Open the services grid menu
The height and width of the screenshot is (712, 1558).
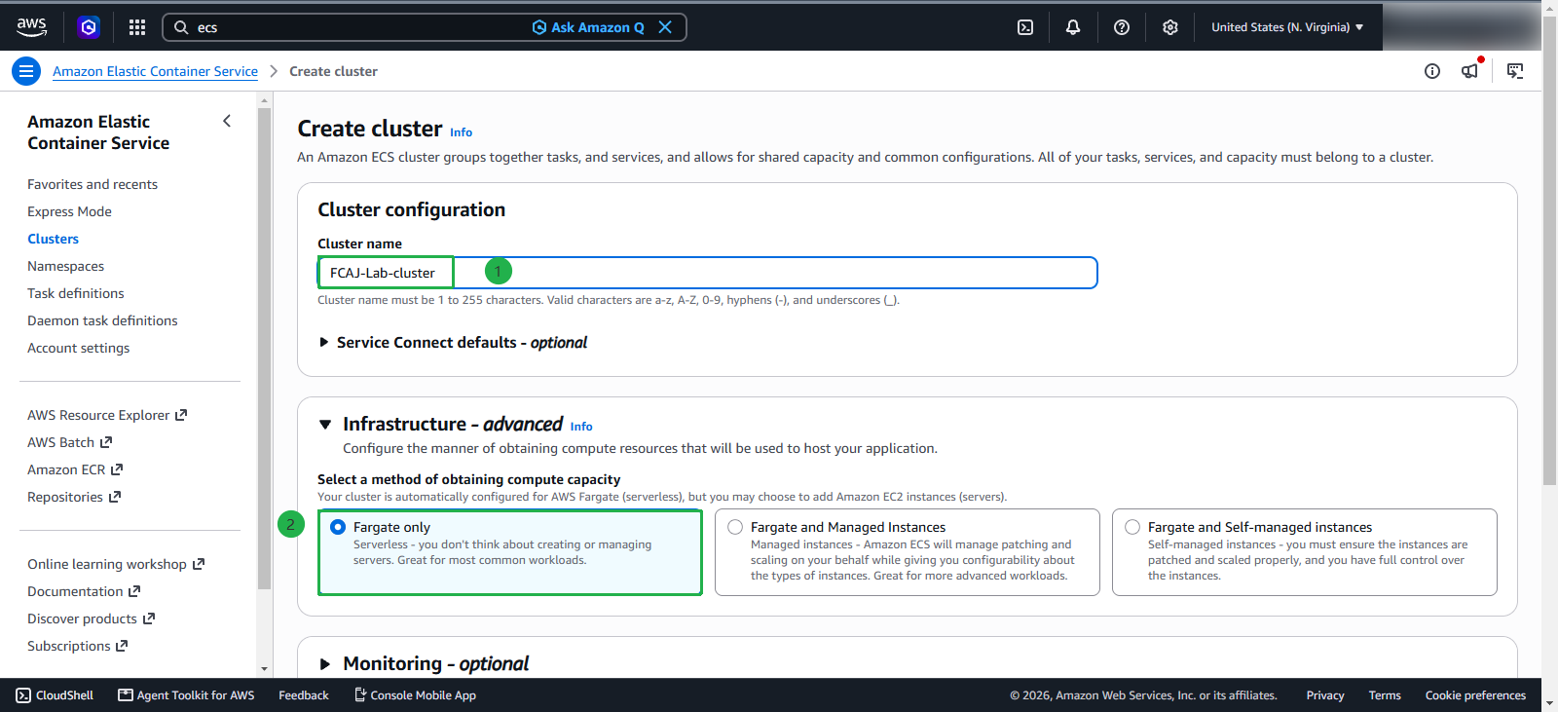(137, 27)
